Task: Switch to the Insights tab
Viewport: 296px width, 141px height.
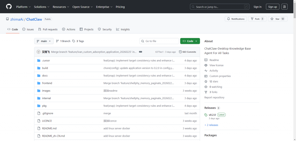Action: (123, 29)
